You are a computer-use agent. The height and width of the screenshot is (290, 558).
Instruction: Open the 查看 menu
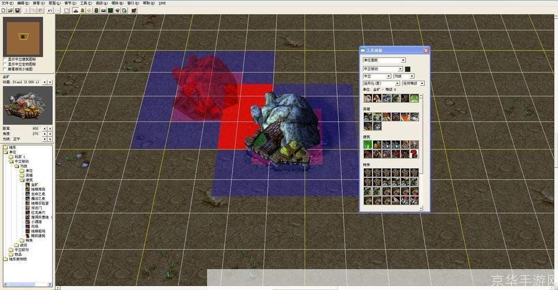39,3
